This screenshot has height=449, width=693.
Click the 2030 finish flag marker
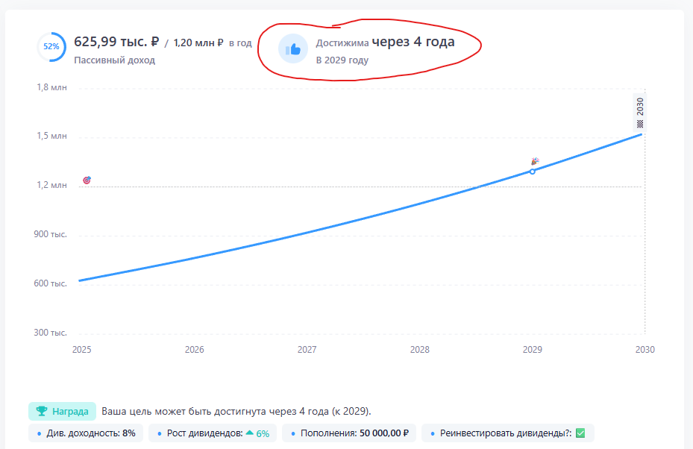click(x=639, y=113)
